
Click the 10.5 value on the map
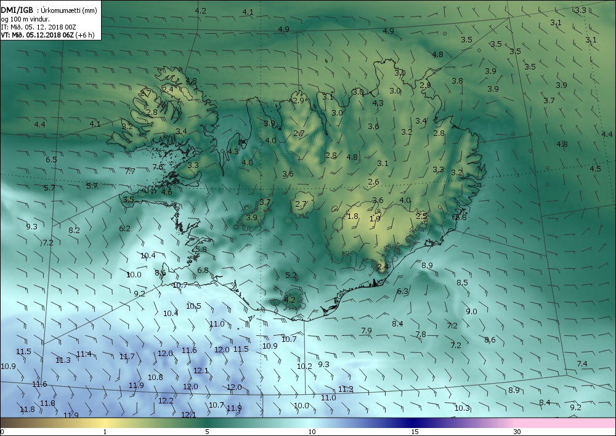[x=193, y=306]
